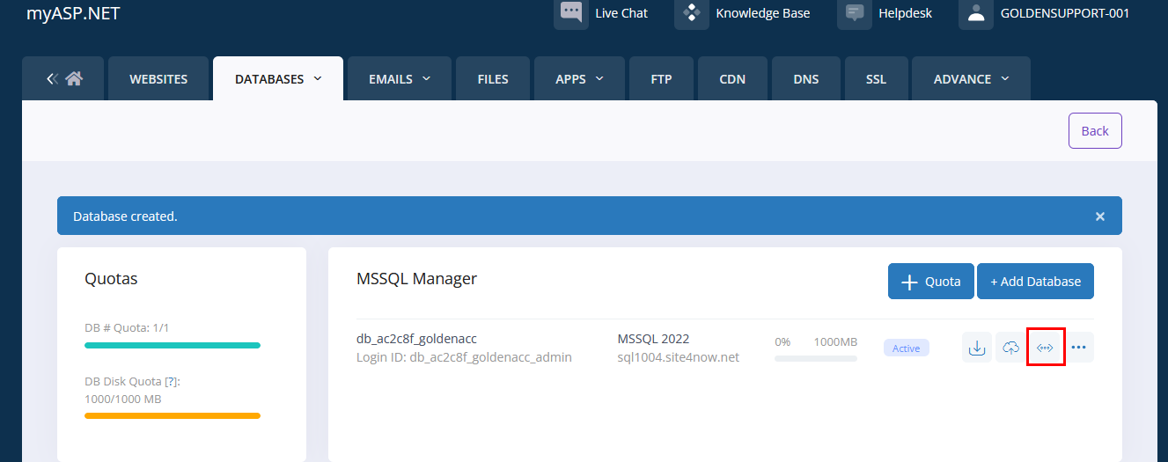Click the Back button
The height and width of the screenshot is (462, 1168).
1095,130
